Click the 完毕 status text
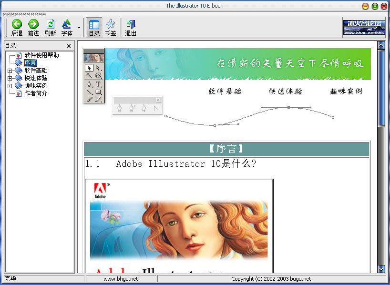The image size is (390, 285). tap(10, 279)
